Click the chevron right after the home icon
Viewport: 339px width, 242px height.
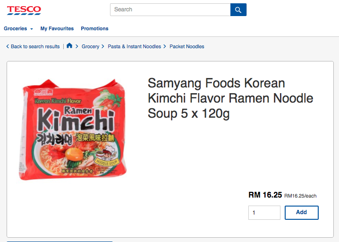76,46
